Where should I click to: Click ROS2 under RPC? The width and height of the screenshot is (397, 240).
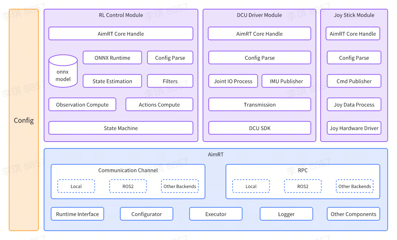[303, 186]
